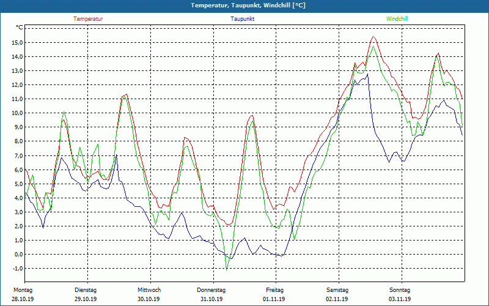The height and width of the screenshot is (306, 489).
Task: Select the Samstag 02.11.19 axis label
Action: coord(337,294)
